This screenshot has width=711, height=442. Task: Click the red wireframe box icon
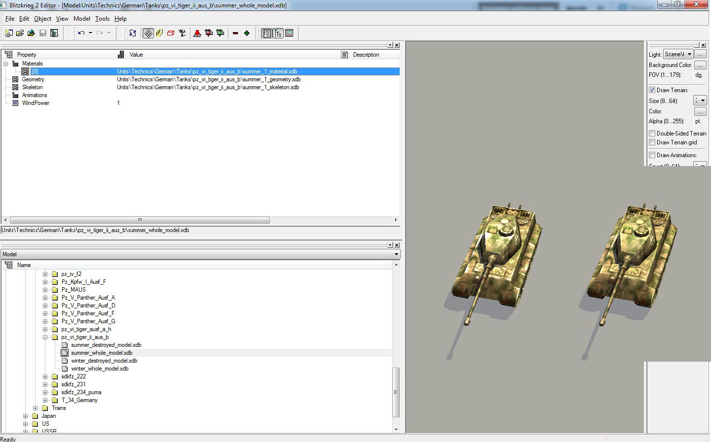[171, 33]
